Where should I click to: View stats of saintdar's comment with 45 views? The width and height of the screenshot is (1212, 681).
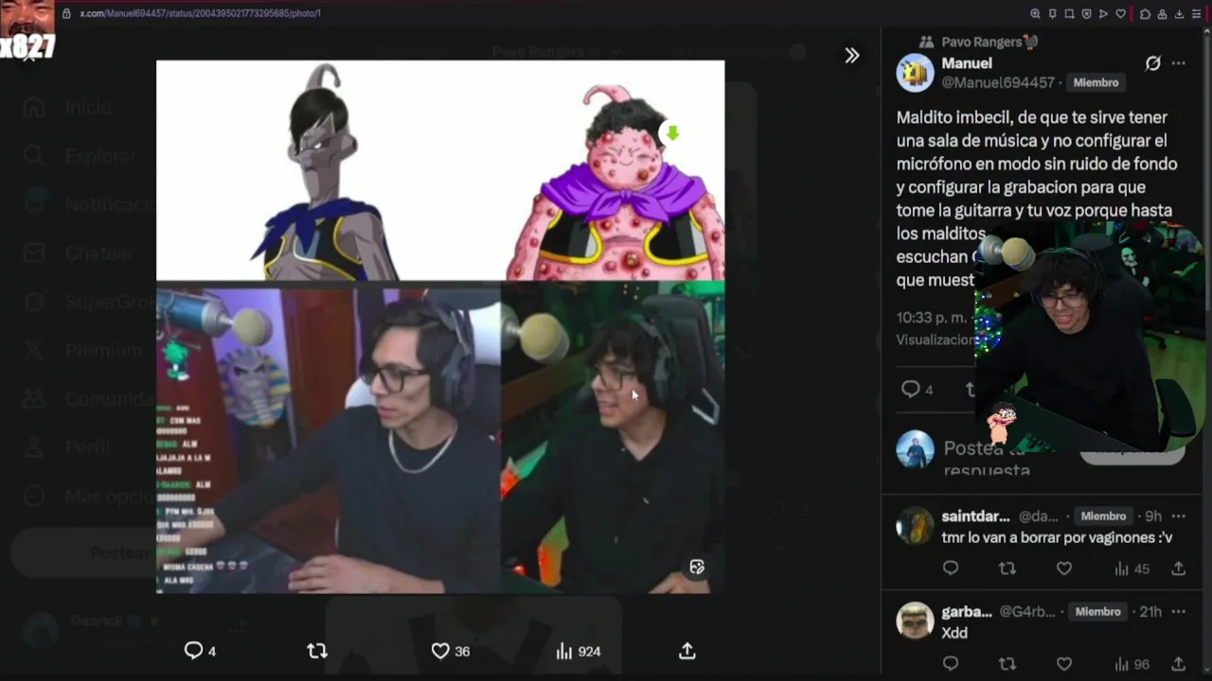(1132, 568)
